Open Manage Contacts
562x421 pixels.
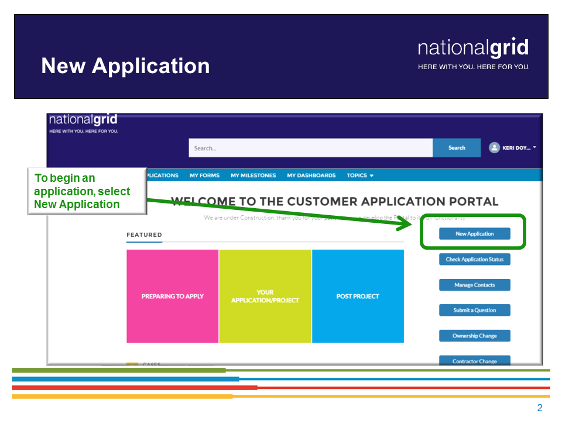474,285
